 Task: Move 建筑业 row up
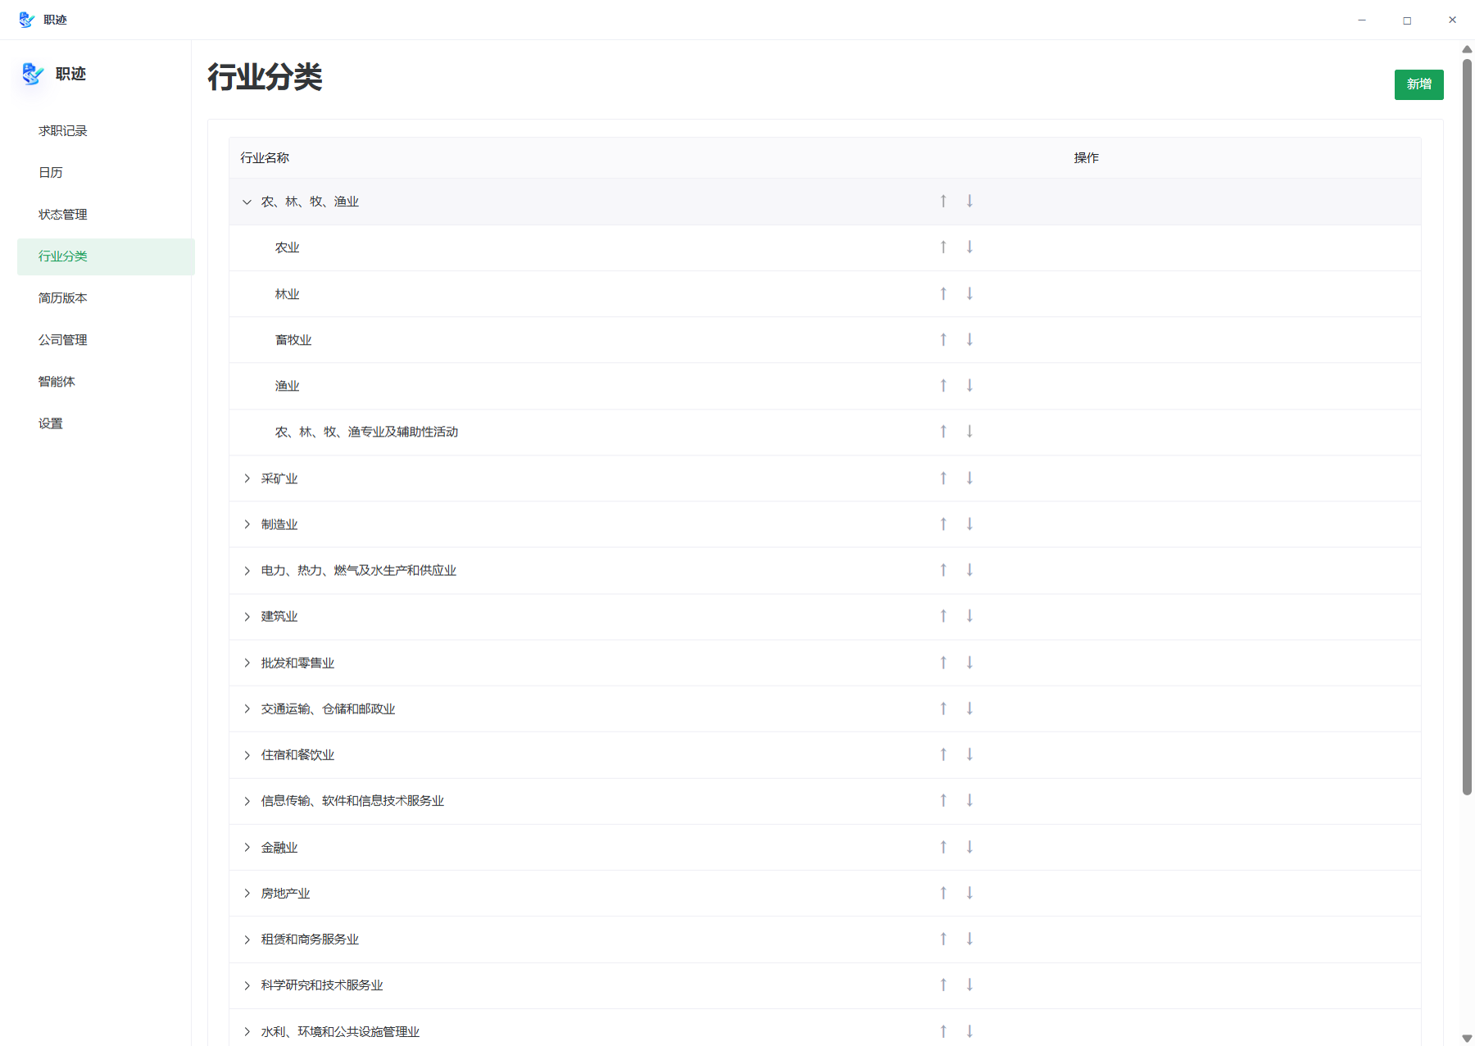(x=943, y=617)
